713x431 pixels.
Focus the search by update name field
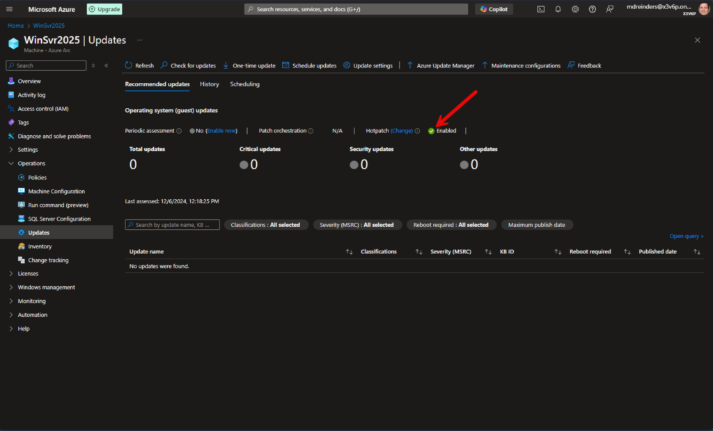[173, 225]
